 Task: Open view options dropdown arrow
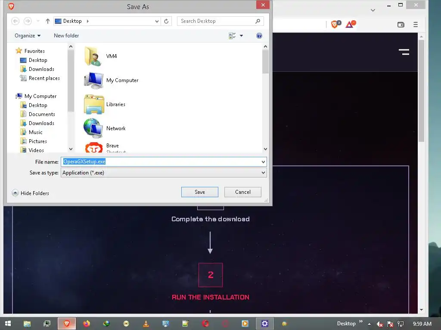click(x=241, y=36)
